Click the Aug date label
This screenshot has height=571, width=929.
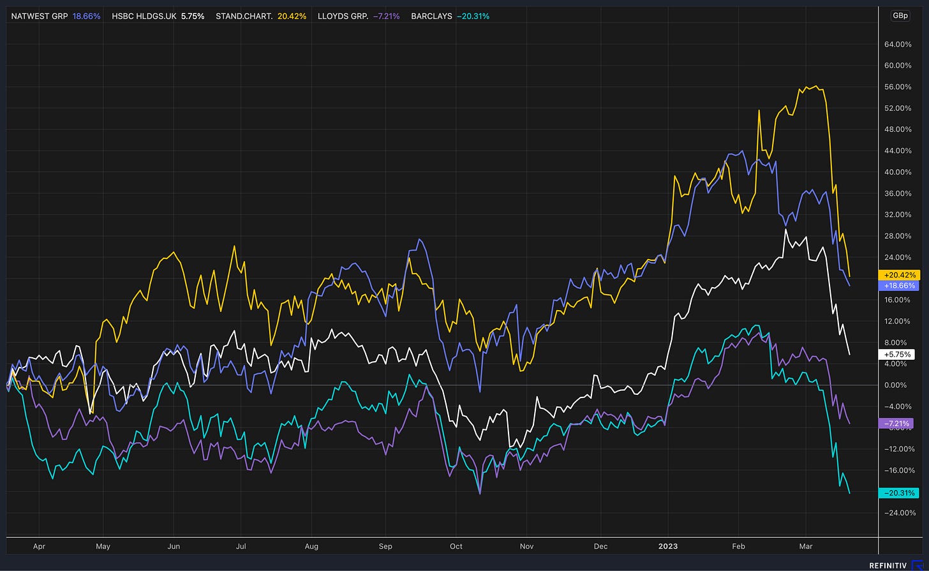pos(311,547)
